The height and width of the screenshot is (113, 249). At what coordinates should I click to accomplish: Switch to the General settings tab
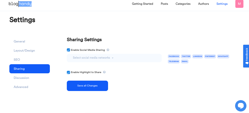pyautogui.click(x=19, y=41)
